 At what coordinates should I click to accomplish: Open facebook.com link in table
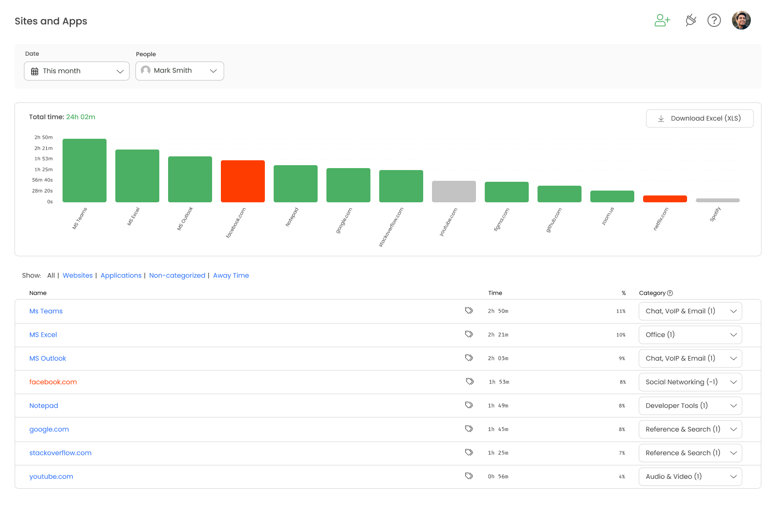pos(53,382)
